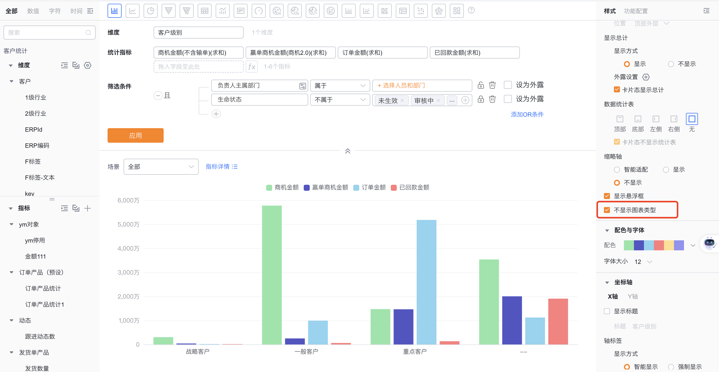Click the color palette swatch strip
719x372 pixels.
click(654, 245)
